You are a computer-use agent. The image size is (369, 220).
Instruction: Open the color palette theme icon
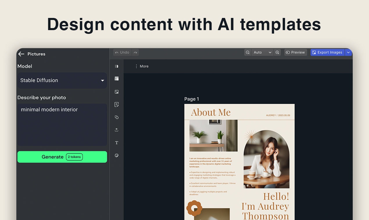coord(117,155)
